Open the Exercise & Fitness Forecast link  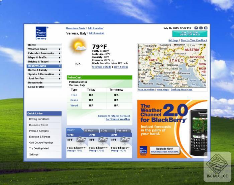[x=114, y=116]
